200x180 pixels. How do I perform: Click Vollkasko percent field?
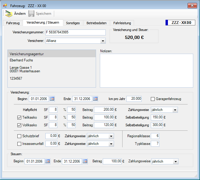71,125
